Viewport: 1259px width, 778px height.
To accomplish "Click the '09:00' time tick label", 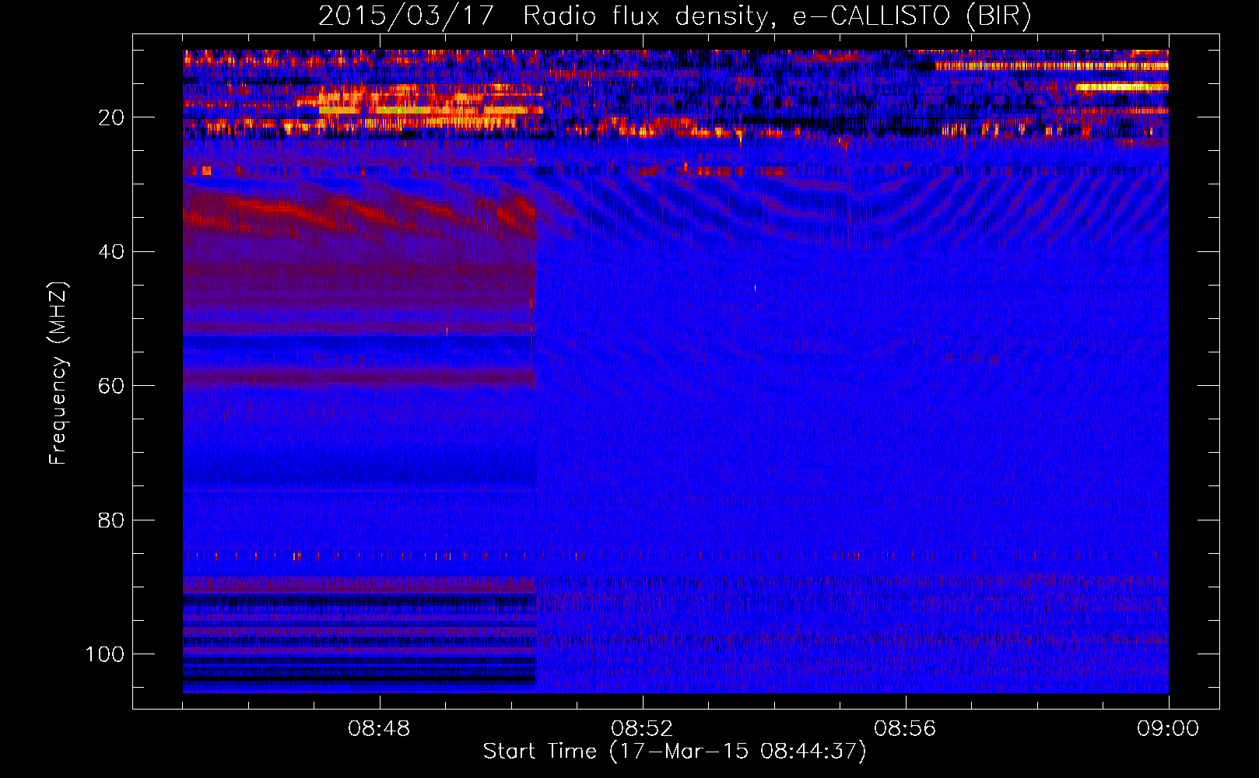I will (1168, 729).
